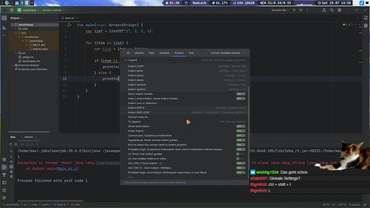Tick Include disabled actions checkbox
The height and width of the screenshot is (208, 370).
tap(208, 53)
